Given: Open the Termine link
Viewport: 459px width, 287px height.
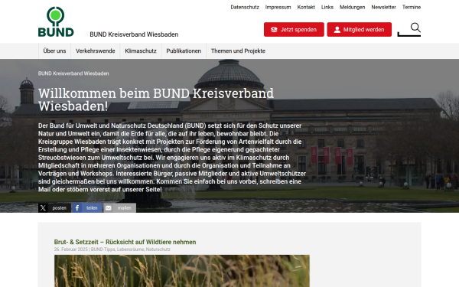Looking at the screenshot, I should tap(412, 7).
